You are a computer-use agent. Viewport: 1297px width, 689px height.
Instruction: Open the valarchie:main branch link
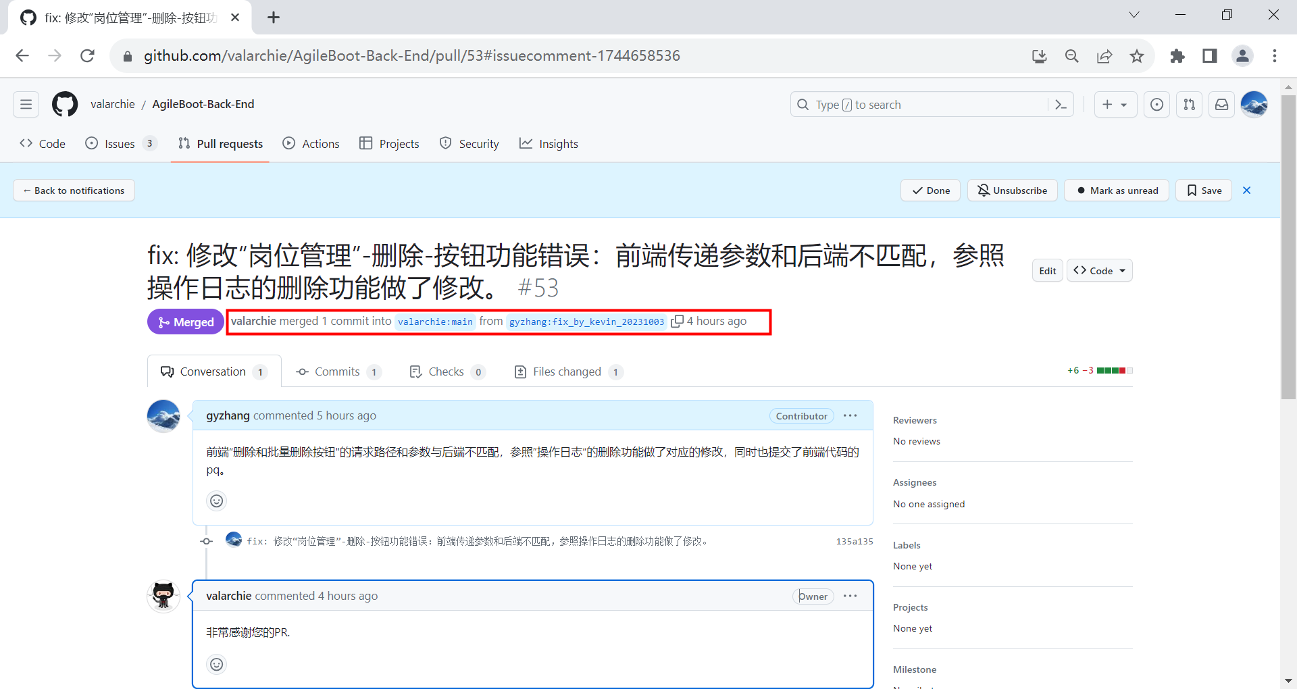(435, 322)
